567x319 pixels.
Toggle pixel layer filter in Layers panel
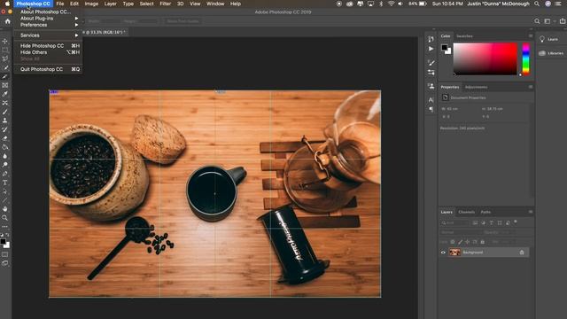(x=475, y=222)
